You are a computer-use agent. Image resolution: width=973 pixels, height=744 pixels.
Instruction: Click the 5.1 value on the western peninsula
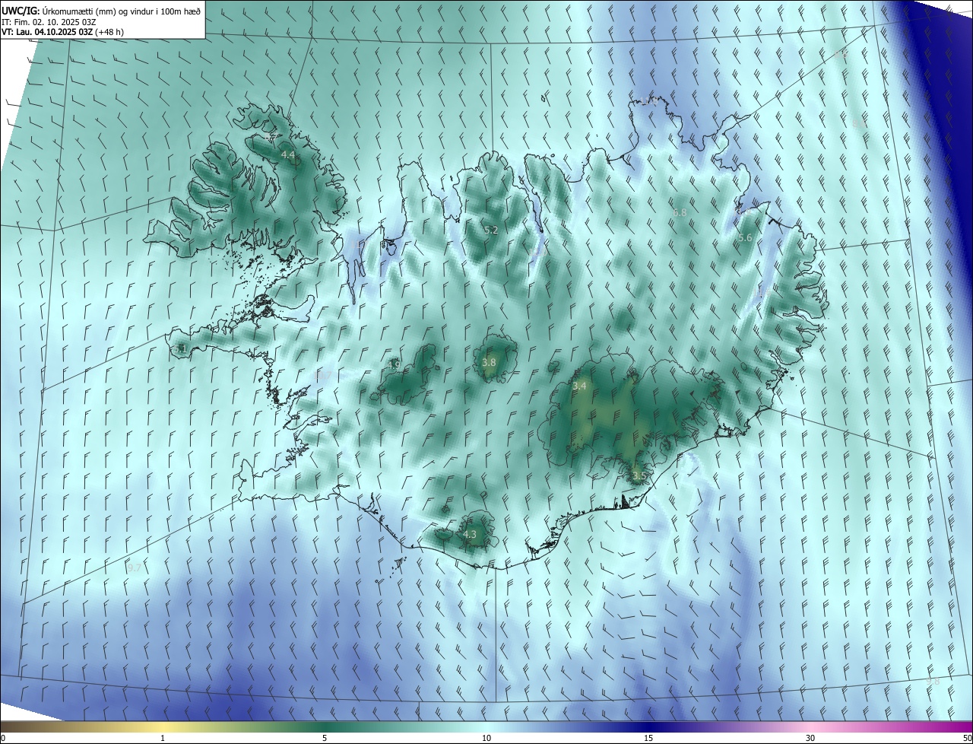[x=180, y=349]
